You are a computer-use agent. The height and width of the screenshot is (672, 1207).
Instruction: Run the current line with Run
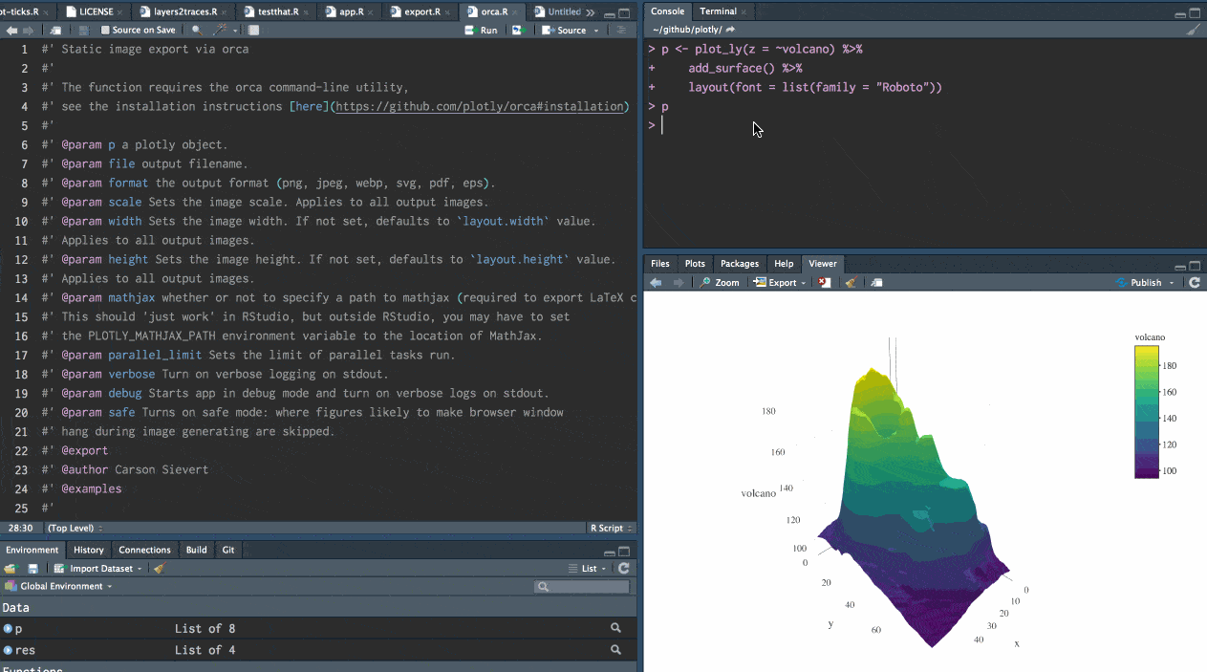pos(481,31)
